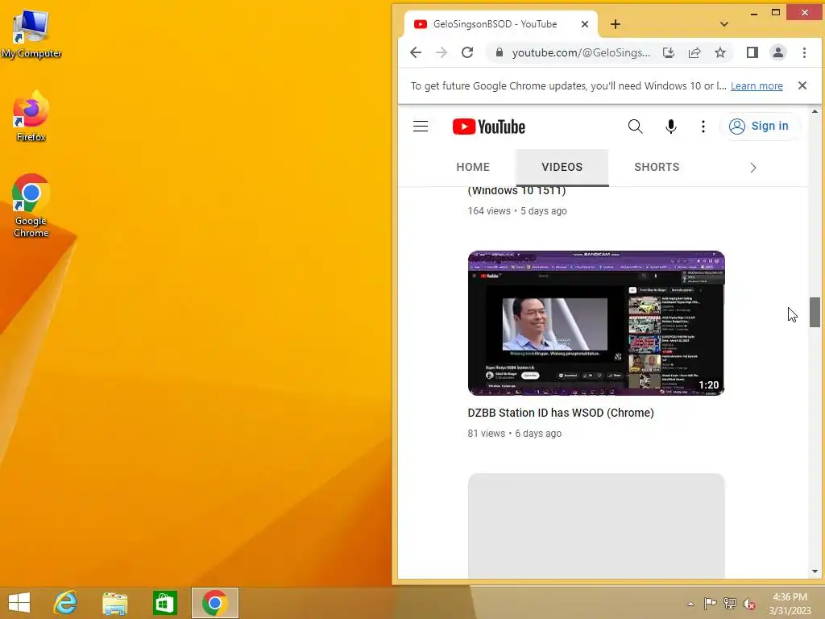
Task: Click '81 views • 6 days ago' text
Action: pyautogui.click(x=515, y=434)
